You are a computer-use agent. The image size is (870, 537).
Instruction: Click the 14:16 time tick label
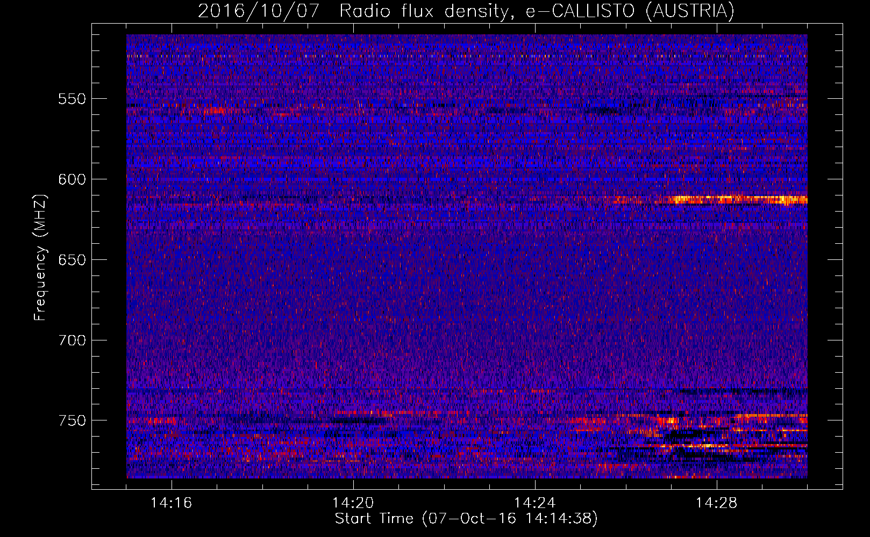point(172,503)
